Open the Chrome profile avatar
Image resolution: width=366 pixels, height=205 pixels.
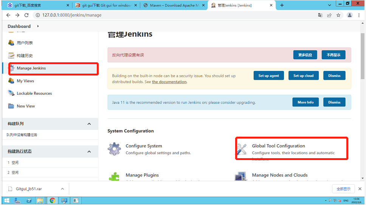pyautogui.click(x=349, y=15)
